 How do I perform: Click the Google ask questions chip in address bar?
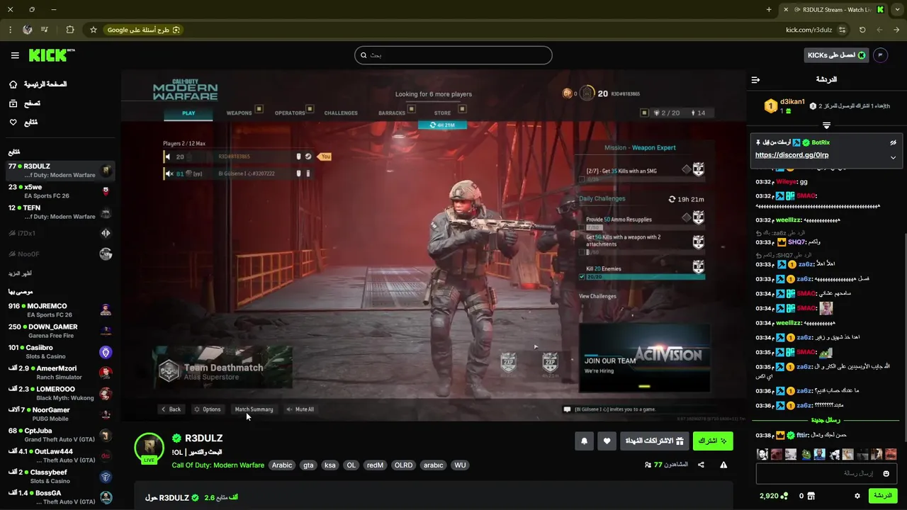coord(144,30)
